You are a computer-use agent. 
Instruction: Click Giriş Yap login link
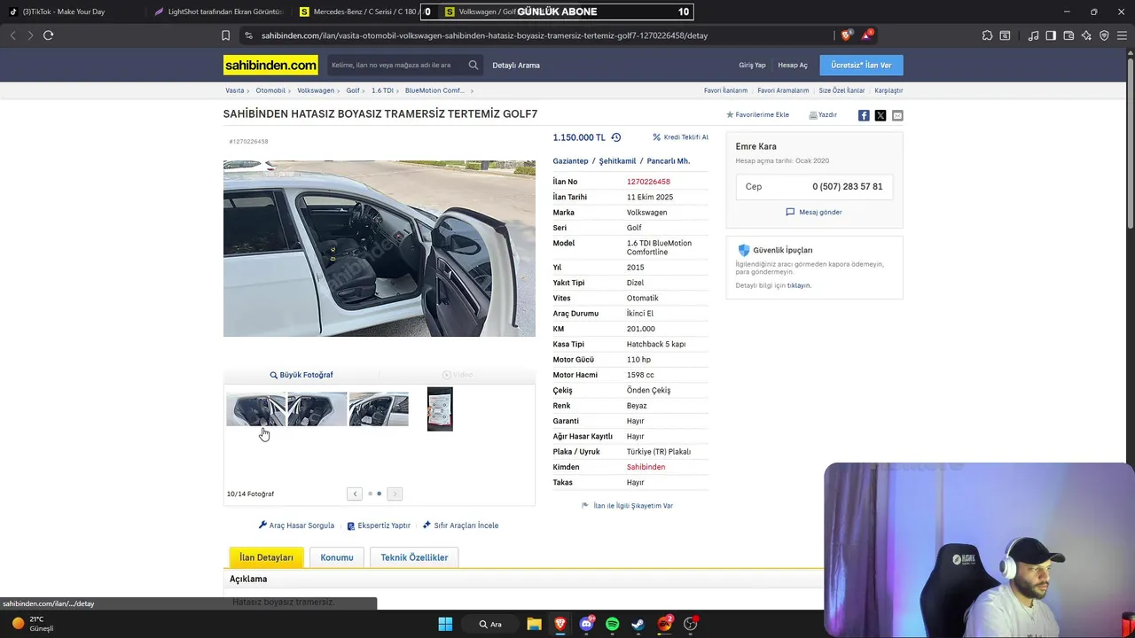click(752, 66)
